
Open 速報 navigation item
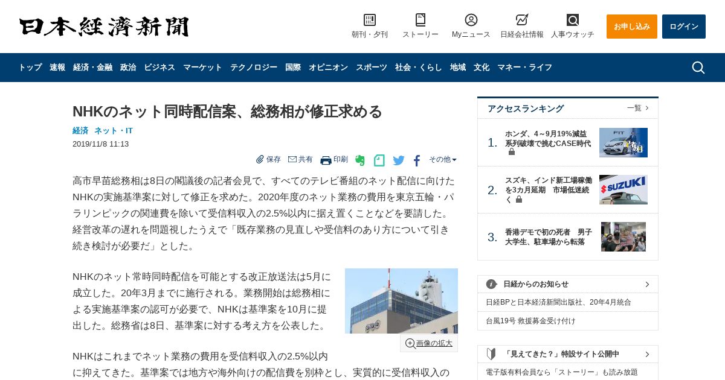tap(57, 68)
